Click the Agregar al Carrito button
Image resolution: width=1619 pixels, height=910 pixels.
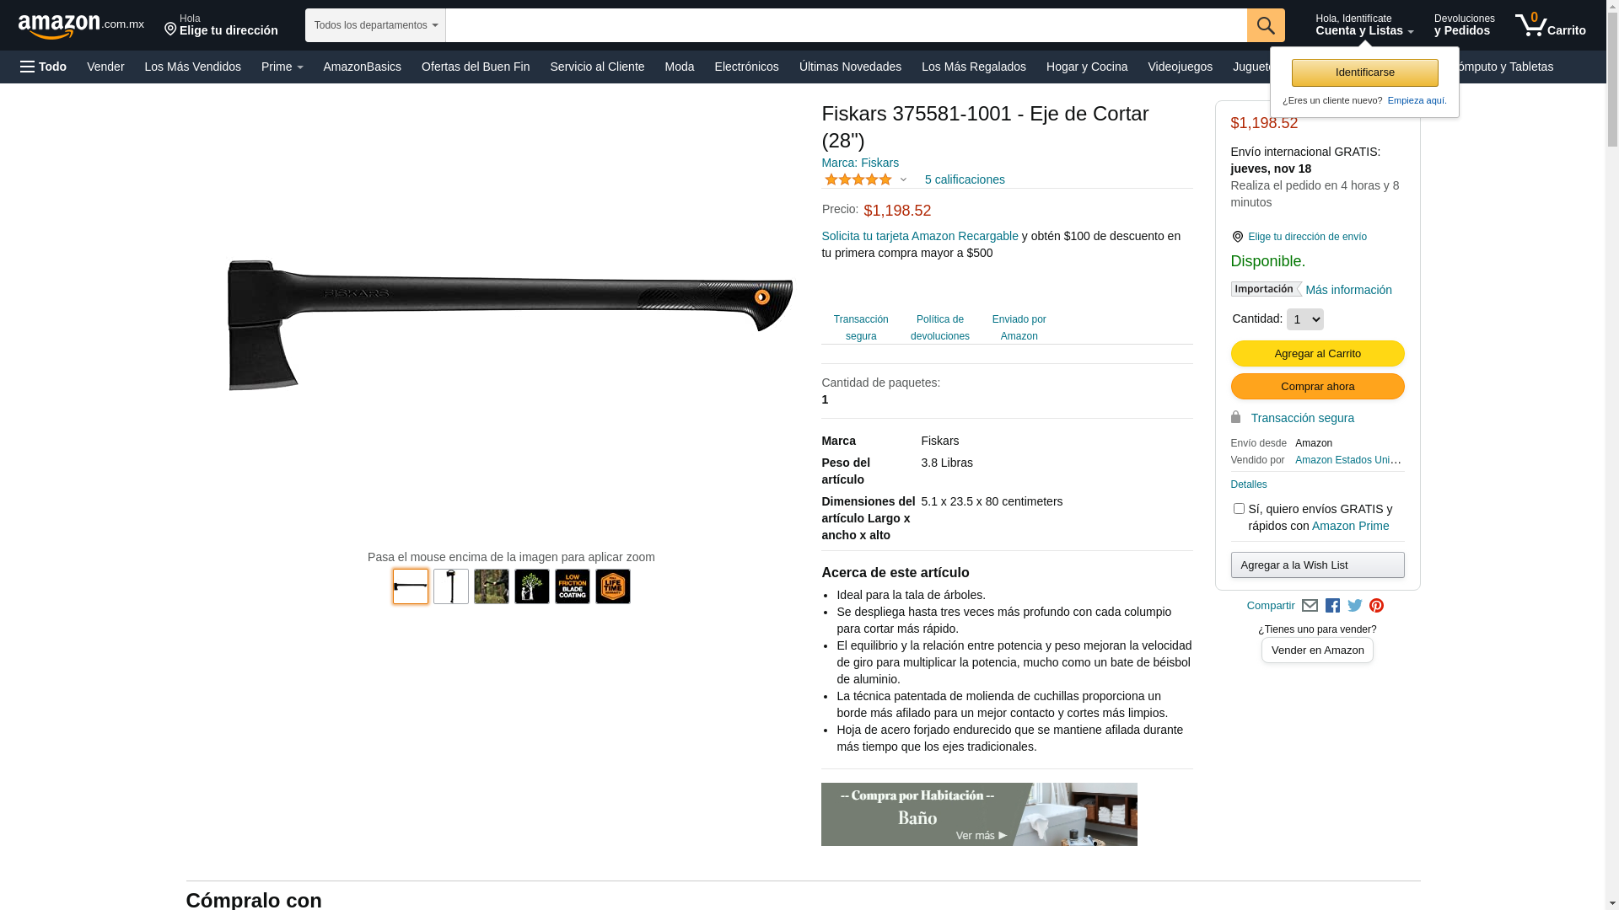(x=1317, y=353)
